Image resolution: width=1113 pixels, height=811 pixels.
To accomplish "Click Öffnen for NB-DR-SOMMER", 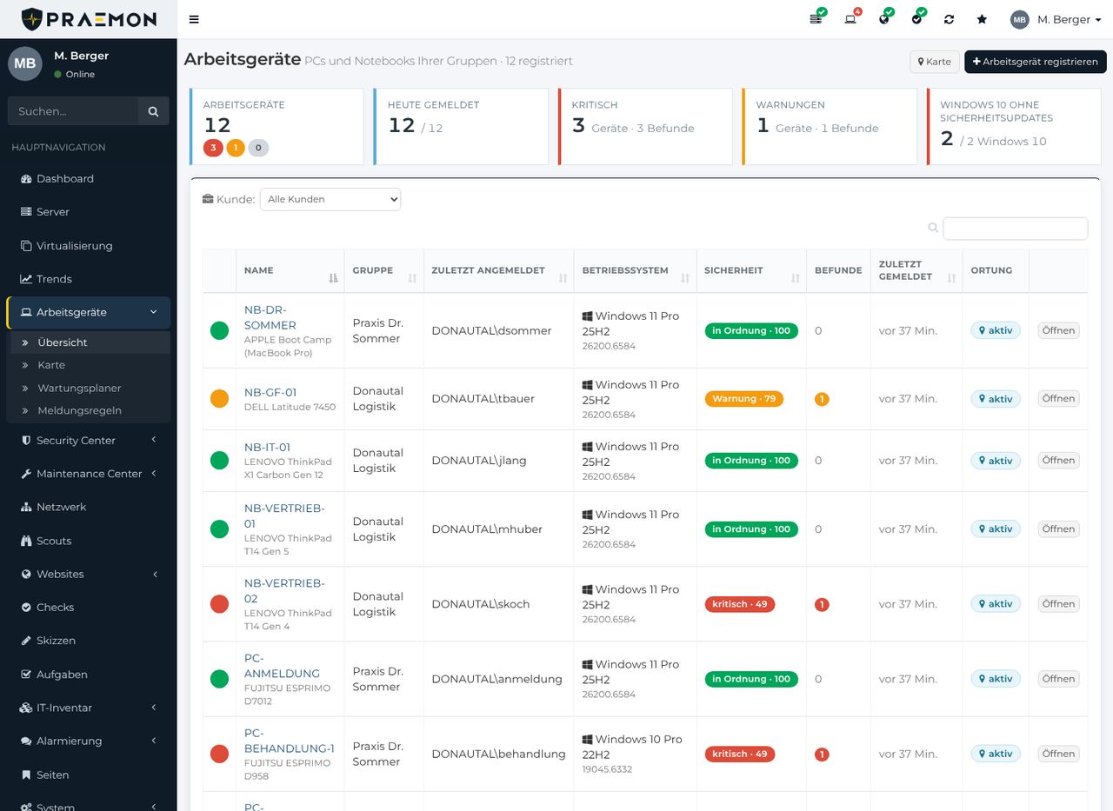I will (1058, 330).
